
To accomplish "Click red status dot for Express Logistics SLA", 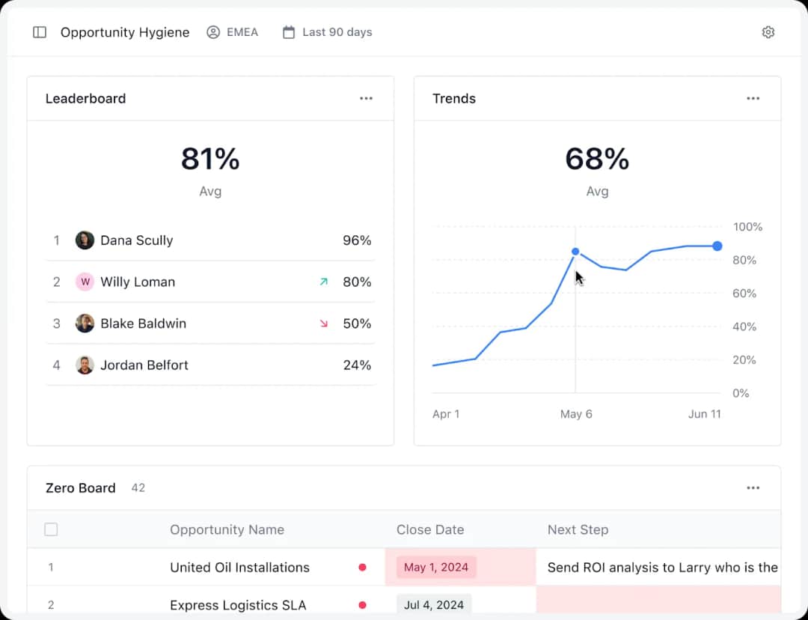I will pos(362,605).
